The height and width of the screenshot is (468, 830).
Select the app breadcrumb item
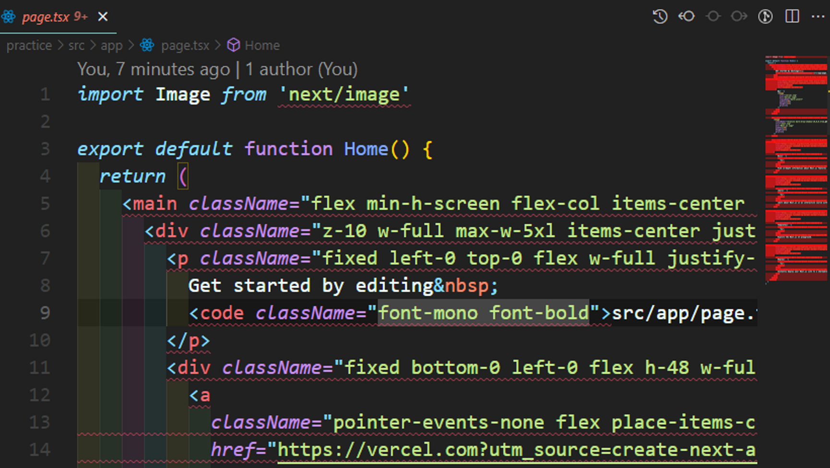(112, 45)
